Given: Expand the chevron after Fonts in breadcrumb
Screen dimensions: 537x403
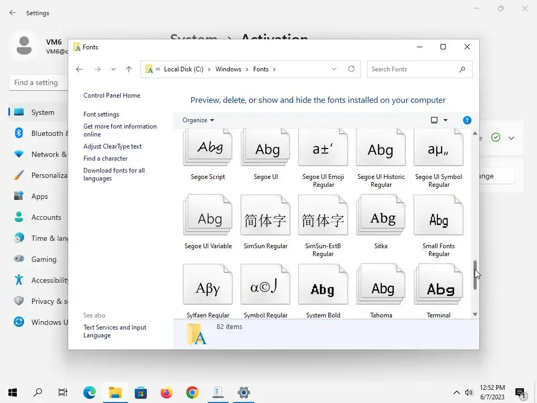Looking at the screenshot, I should [x=274, y=69].
